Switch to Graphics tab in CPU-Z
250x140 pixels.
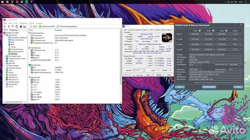click(158, 30)
